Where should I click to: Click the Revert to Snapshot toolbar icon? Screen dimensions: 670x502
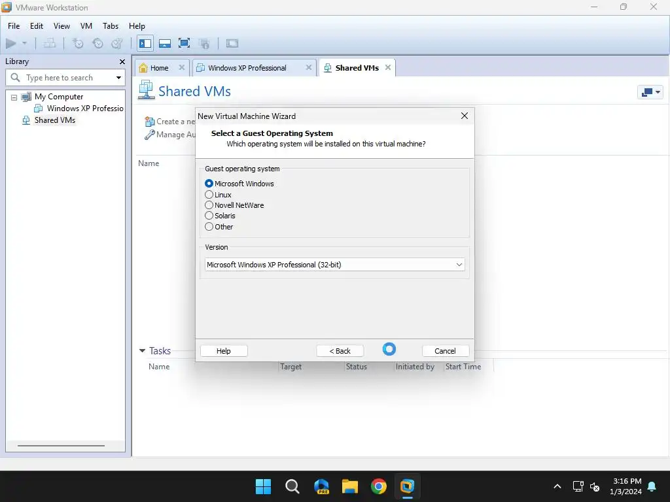(x=98, y=43)
